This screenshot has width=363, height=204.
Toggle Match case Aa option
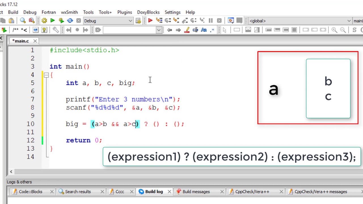click(204, 30)
